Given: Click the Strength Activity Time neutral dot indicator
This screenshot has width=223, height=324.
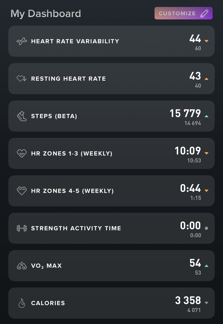Looking at the screenshot, I should (206, 228).
